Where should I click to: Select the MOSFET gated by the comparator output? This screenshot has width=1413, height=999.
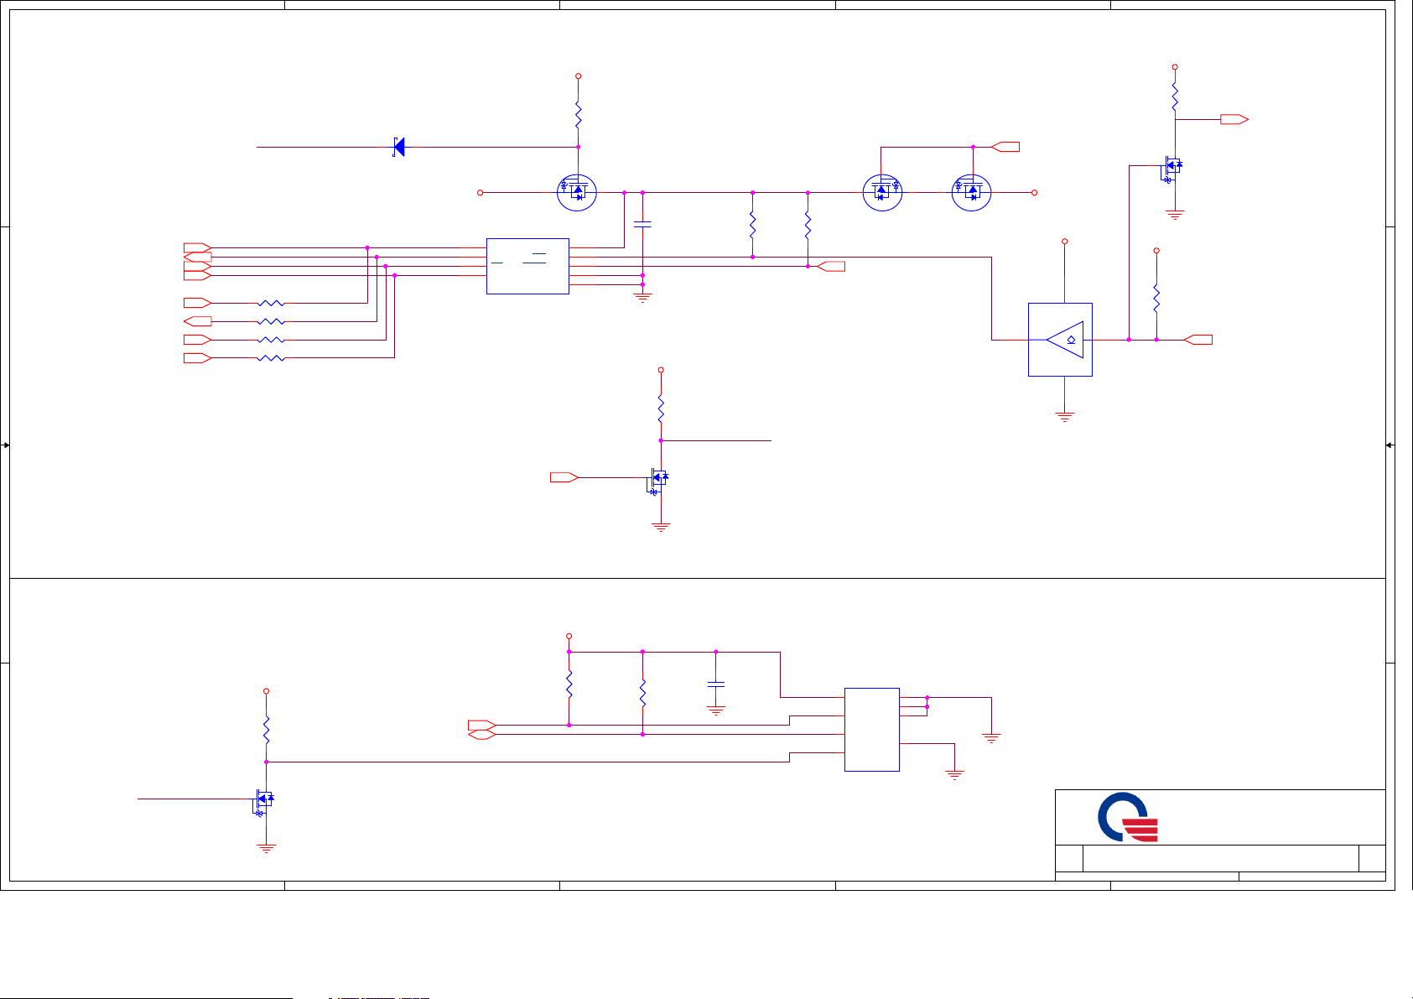click(x=1171, y=170)
